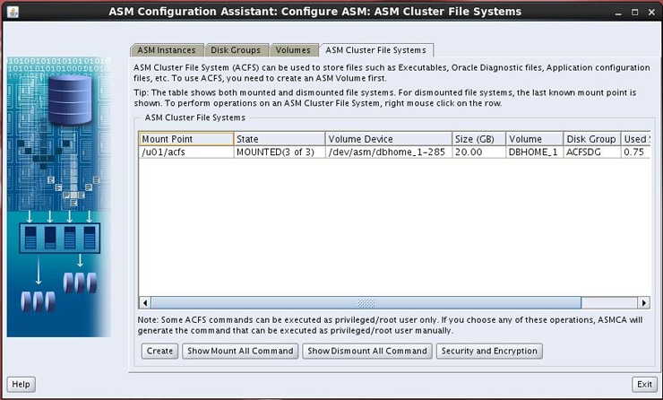This screenshot has width=663, height=400.
Task: Switch to the ASM Instances tab
Action: [166, 50]
